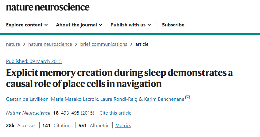Image resolution: width=260 pixels, height=137 pixels.
Task: Open the About the journal dropdown
Action: coord(79,25)
